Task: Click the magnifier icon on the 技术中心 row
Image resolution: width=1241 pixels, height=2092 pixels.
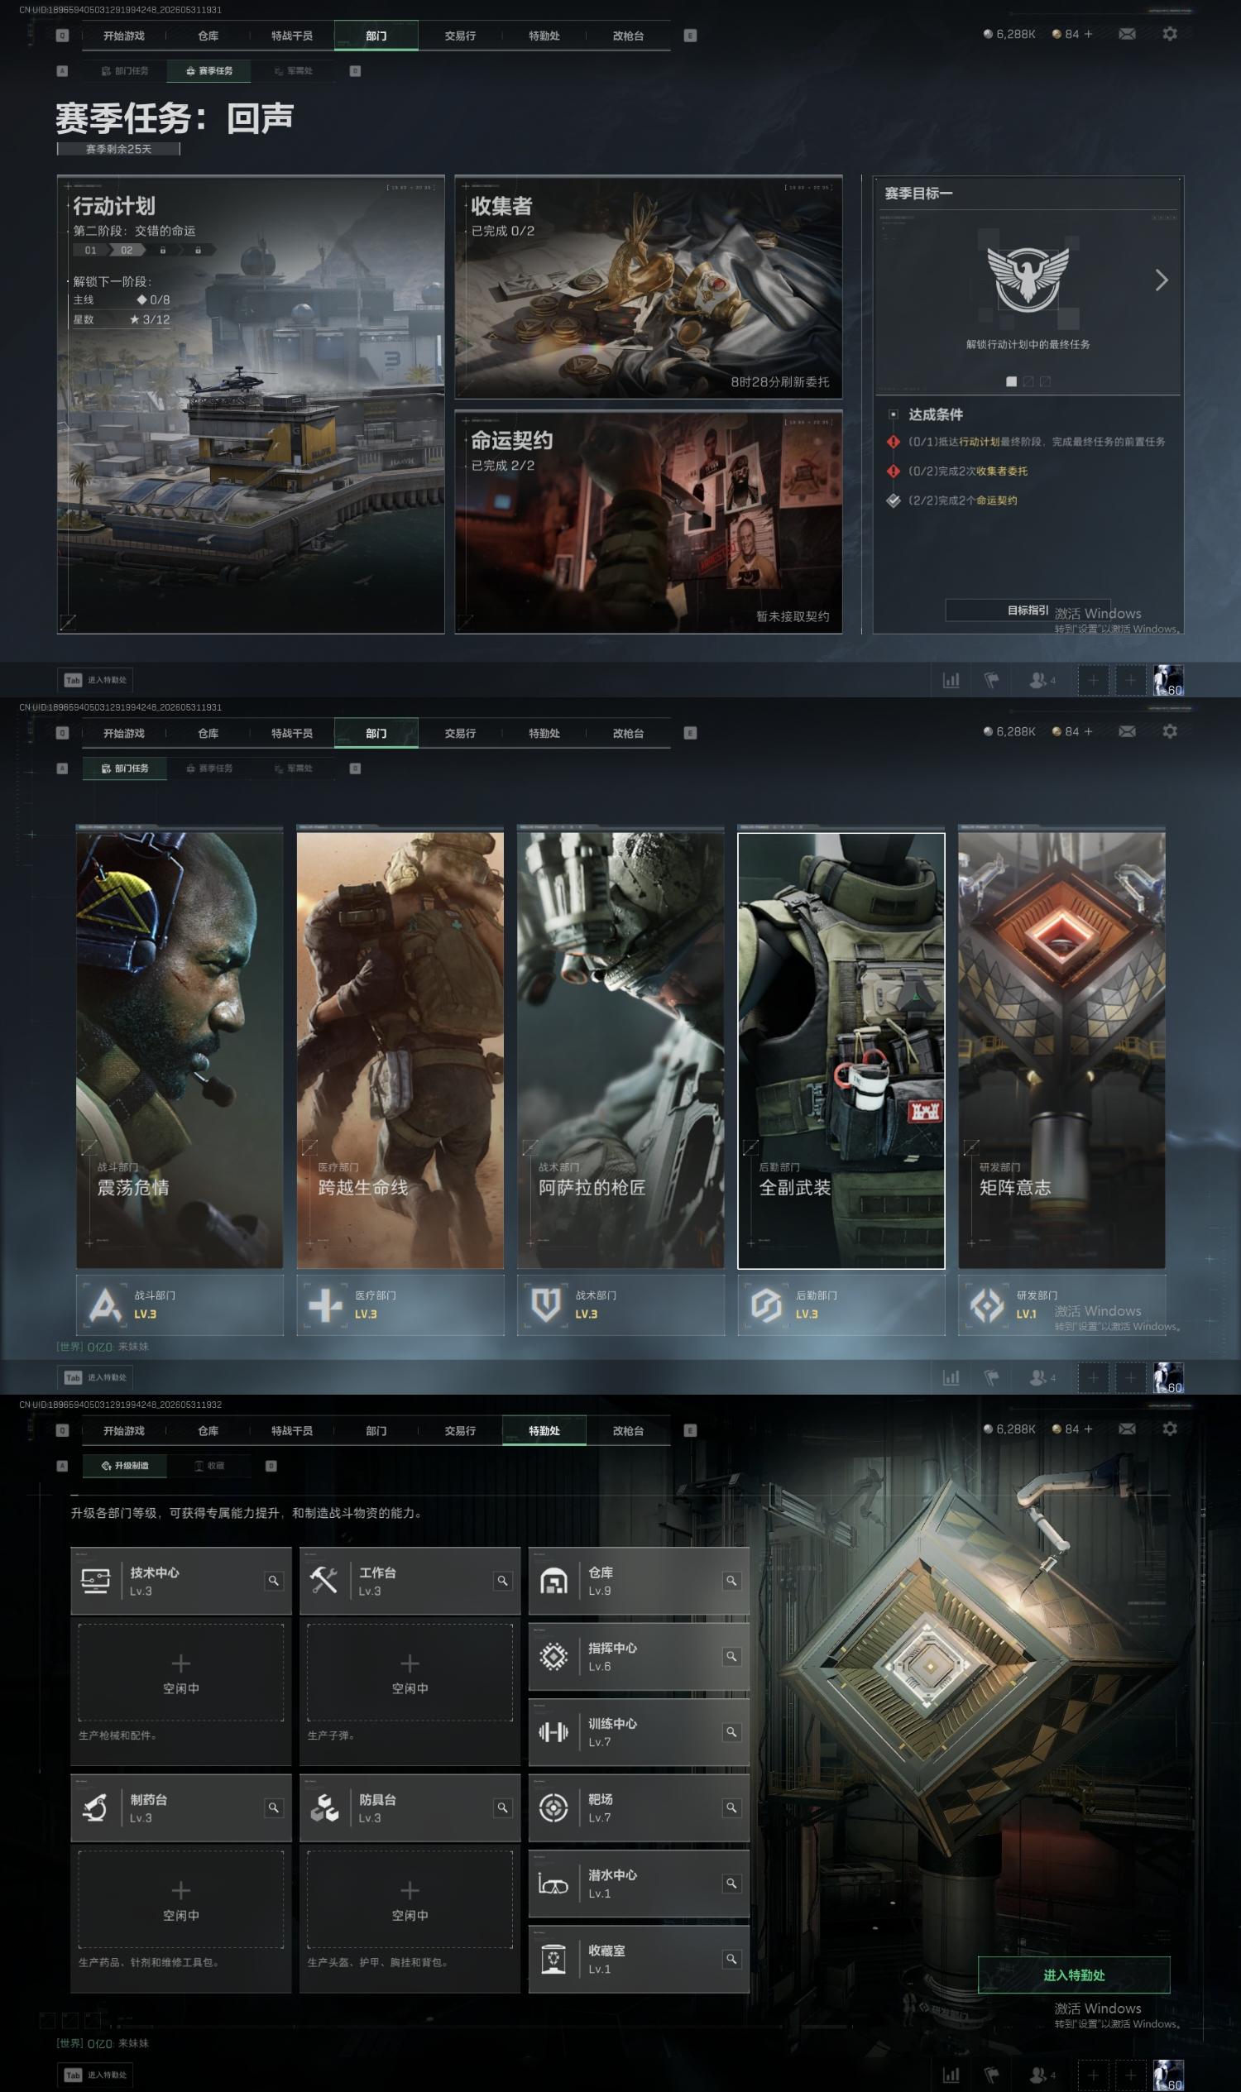Action: [x=274, y=1580]
